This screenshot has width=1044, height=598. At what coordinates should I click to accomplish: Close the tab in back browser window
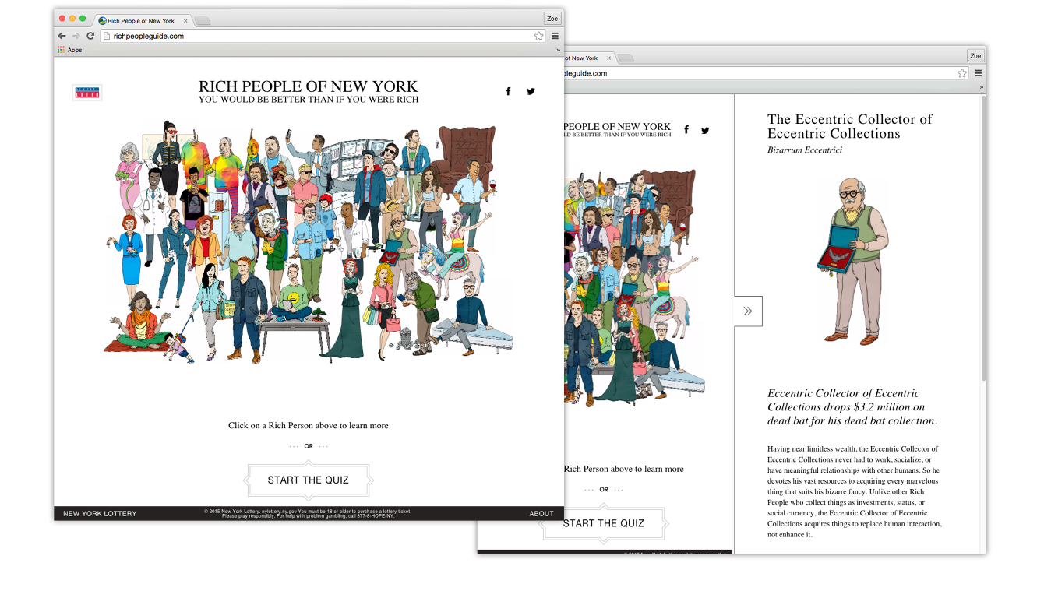[x=609, y=58]
